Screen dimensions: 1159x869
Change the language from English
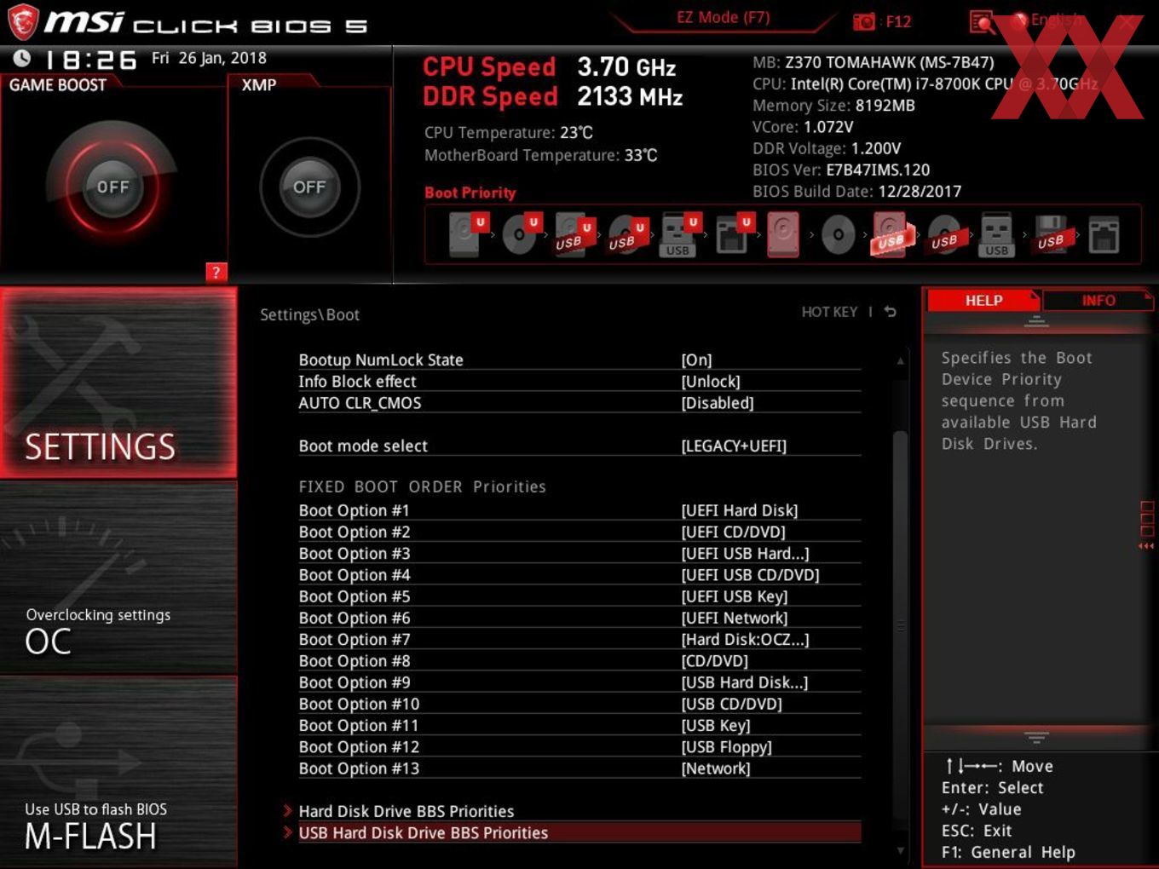click(1057, 20)
